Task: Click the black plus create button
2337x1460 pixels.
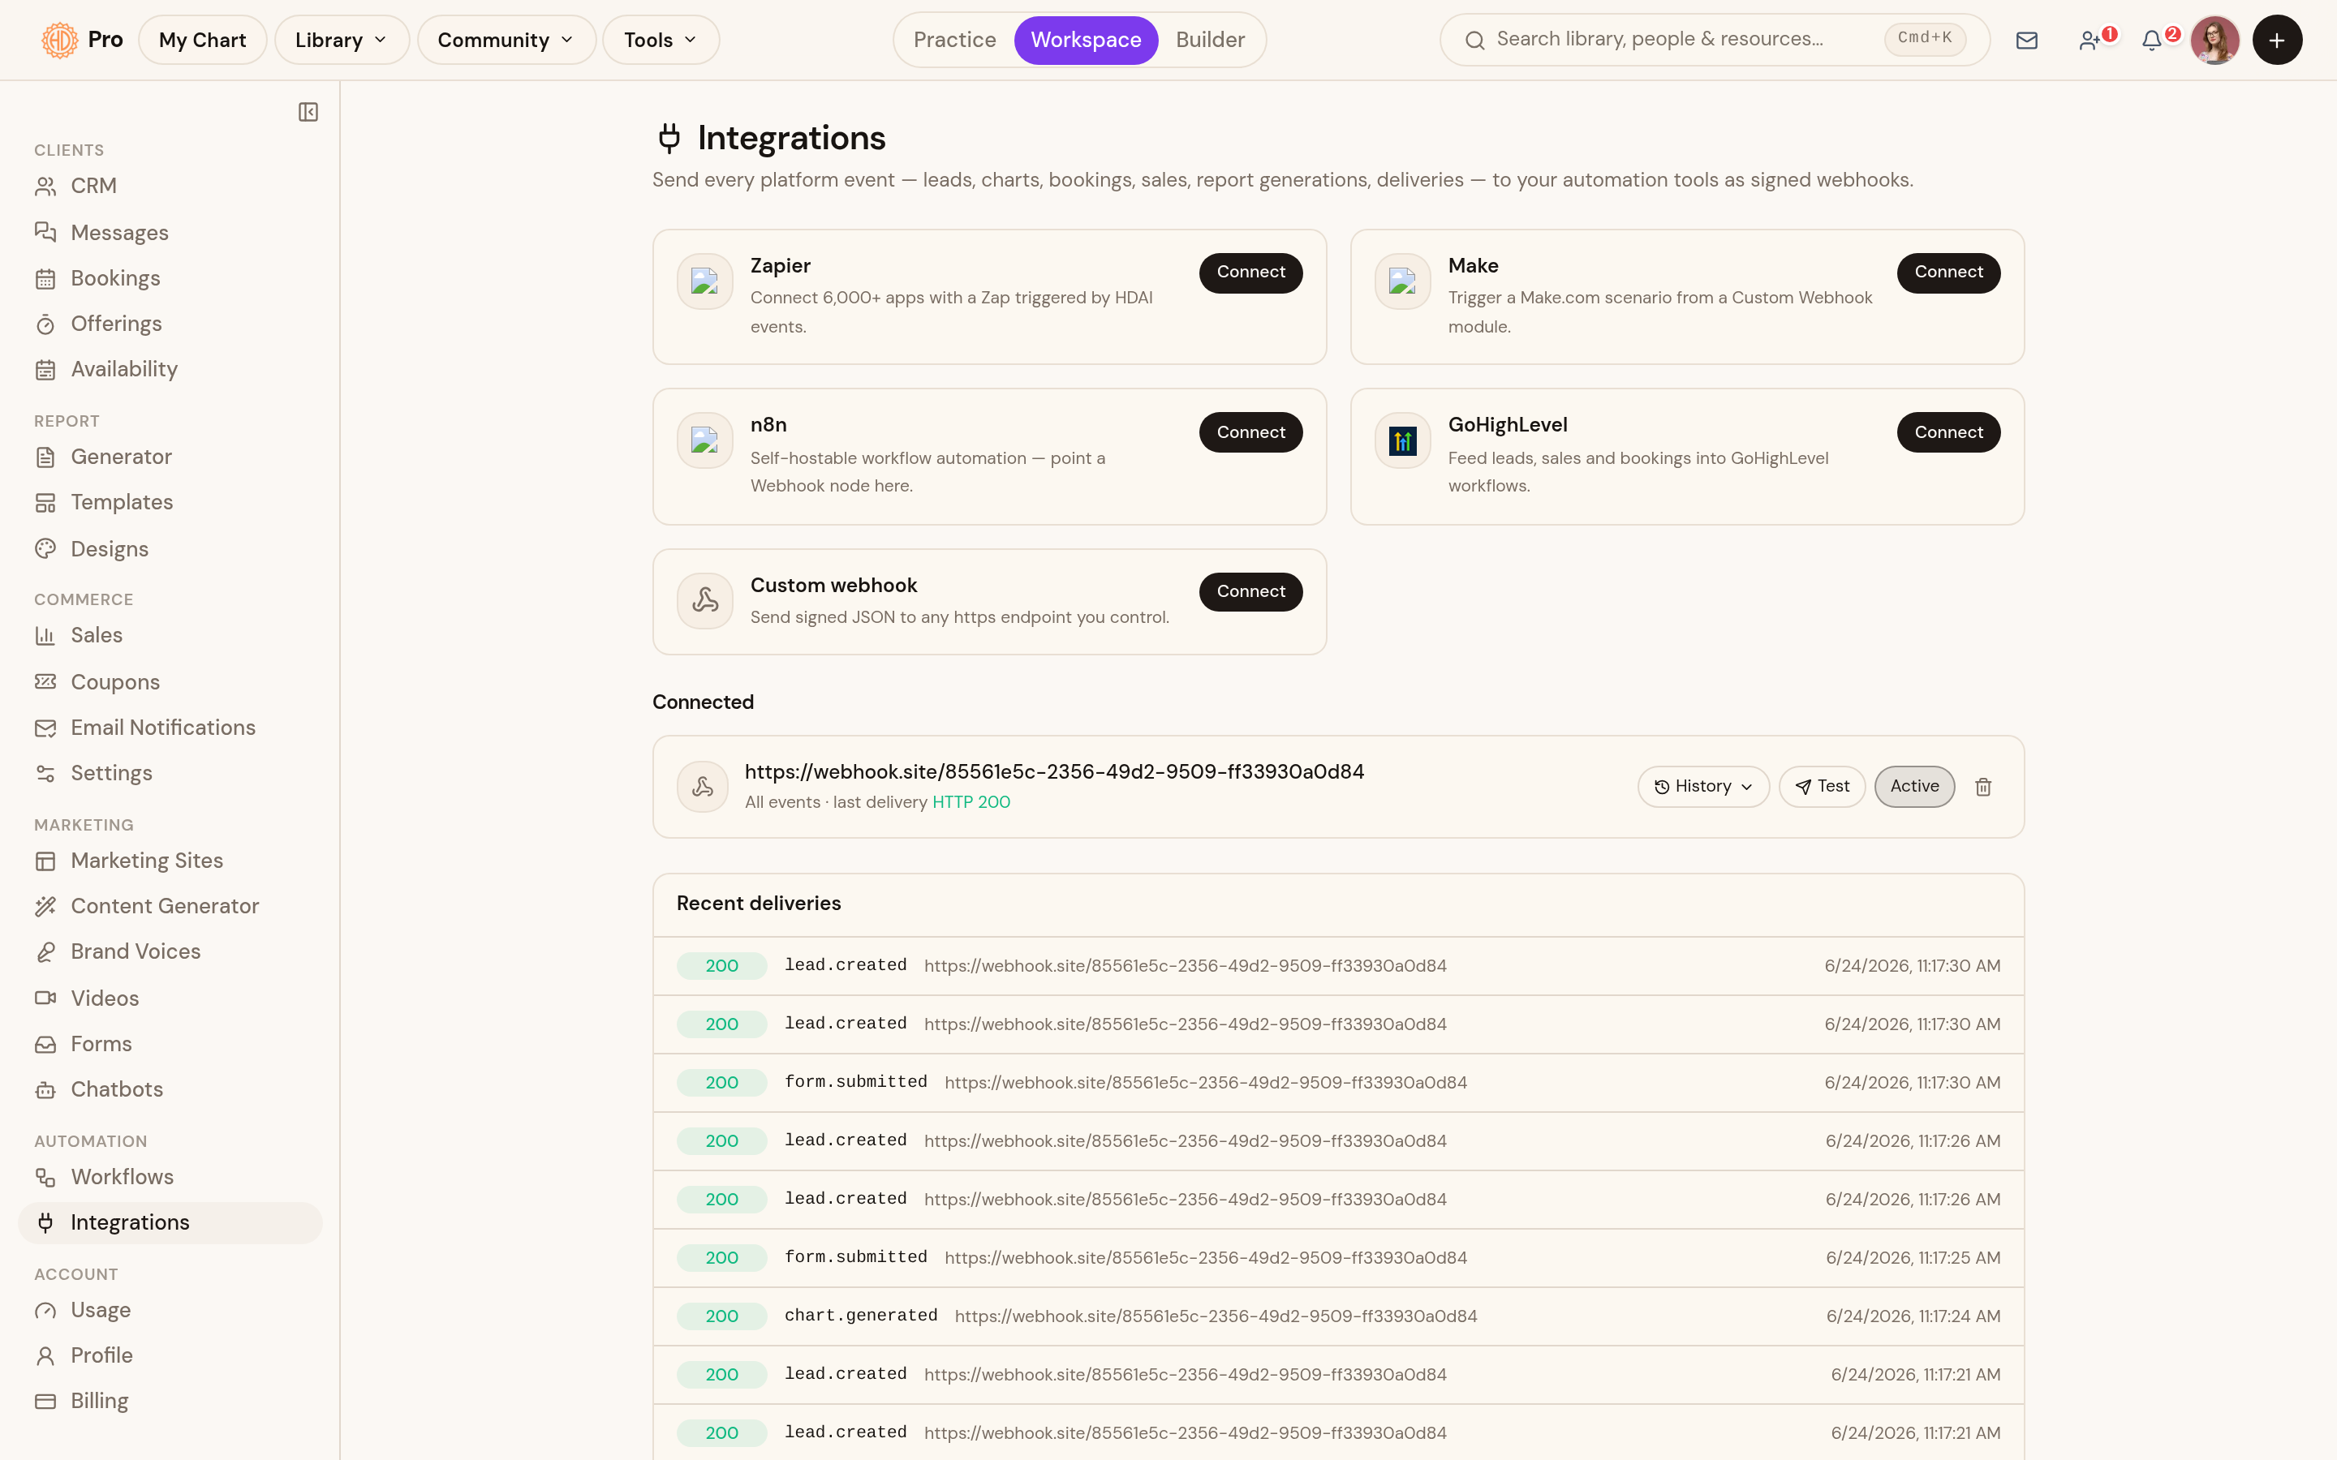Action: 2276,40
